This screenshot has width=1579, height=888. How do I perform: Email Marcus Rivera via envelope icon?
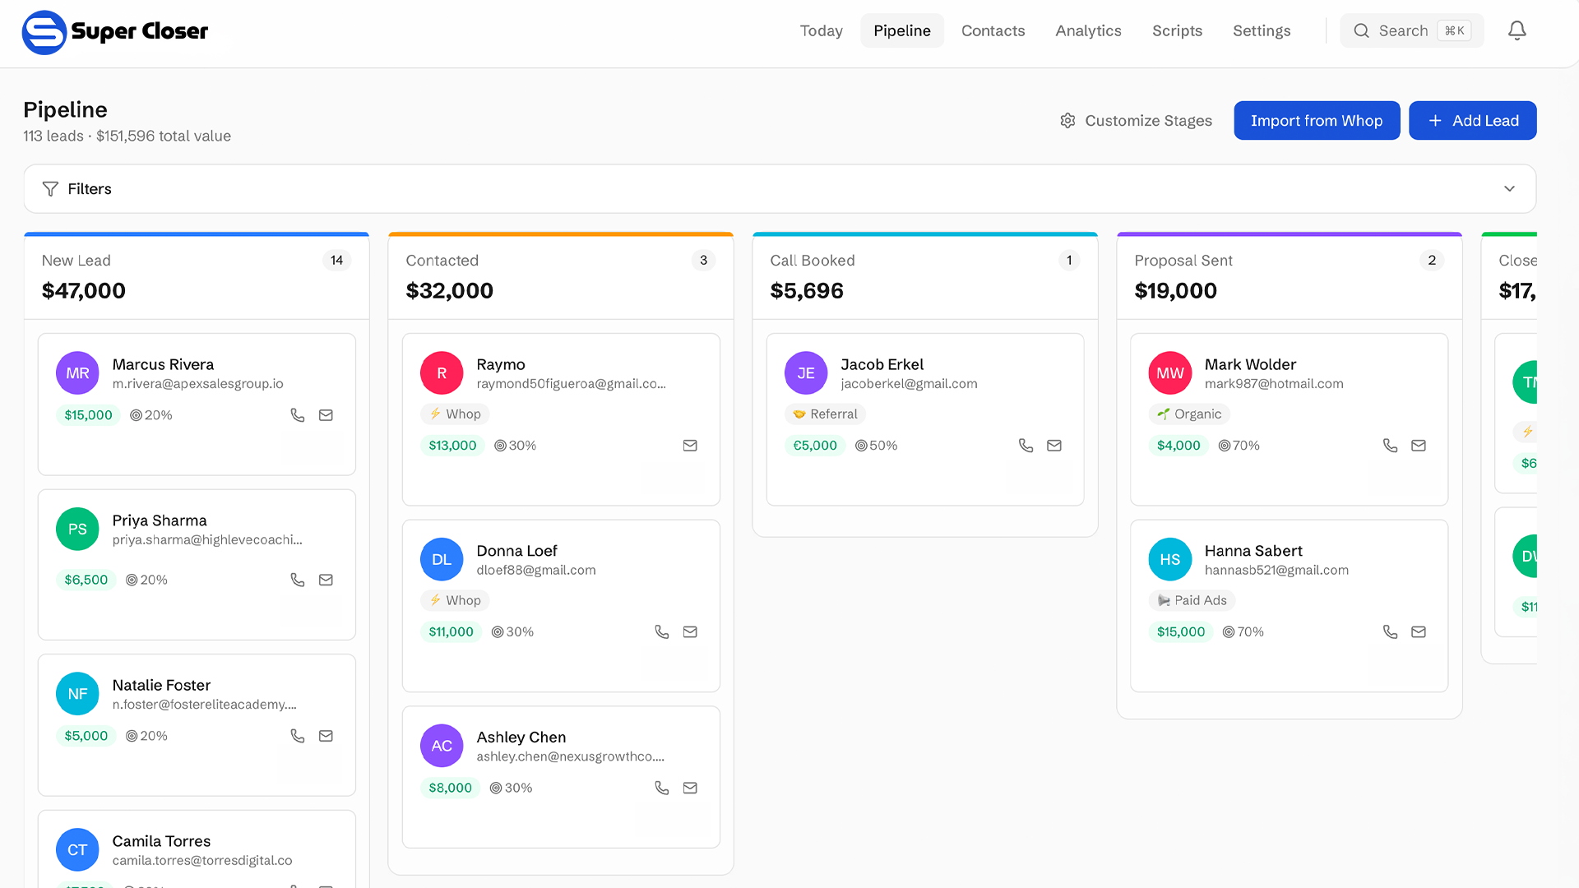(326, 415)
